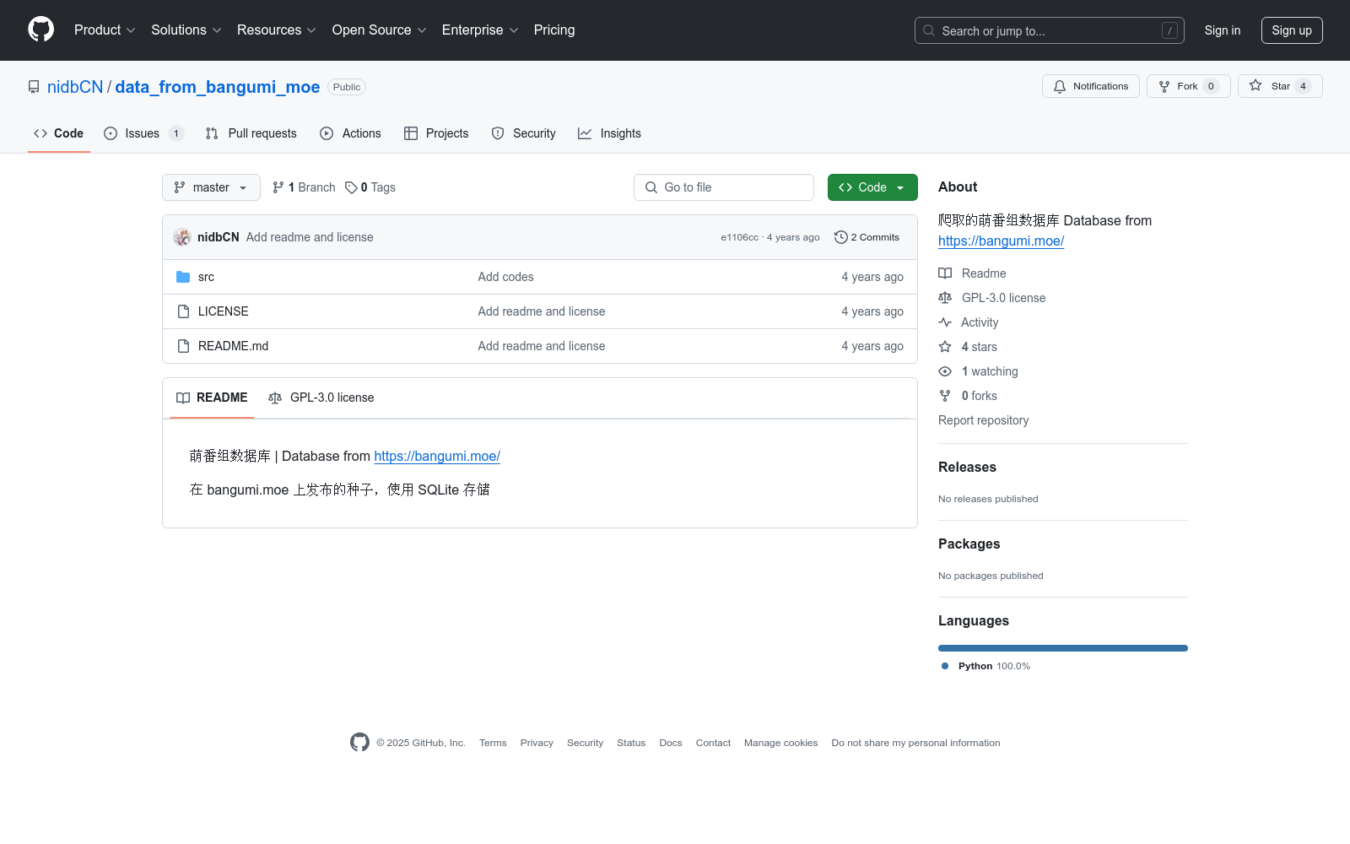Click the Notifications button
This screenshot has height=844, width=1350.
click(x=1091, y=86)
